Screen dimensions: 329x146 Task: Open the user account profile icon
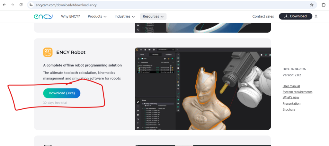tap(316, 16)
